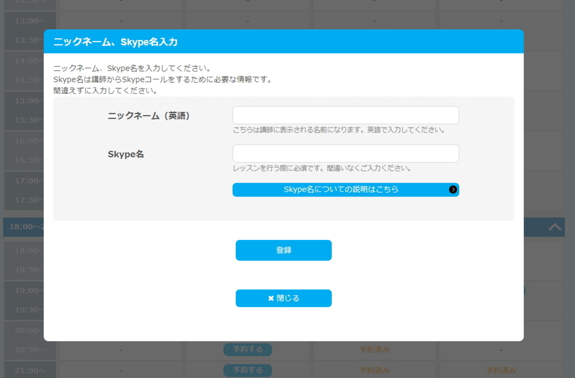
Task: Click the ニックネーム（英語） field label
Action: click(x=148, y=116)
